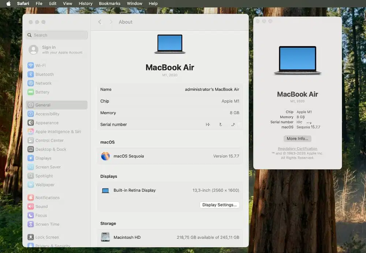Open Regulatory Certification link
The image size is (366, 253).
tap(297, 148)
